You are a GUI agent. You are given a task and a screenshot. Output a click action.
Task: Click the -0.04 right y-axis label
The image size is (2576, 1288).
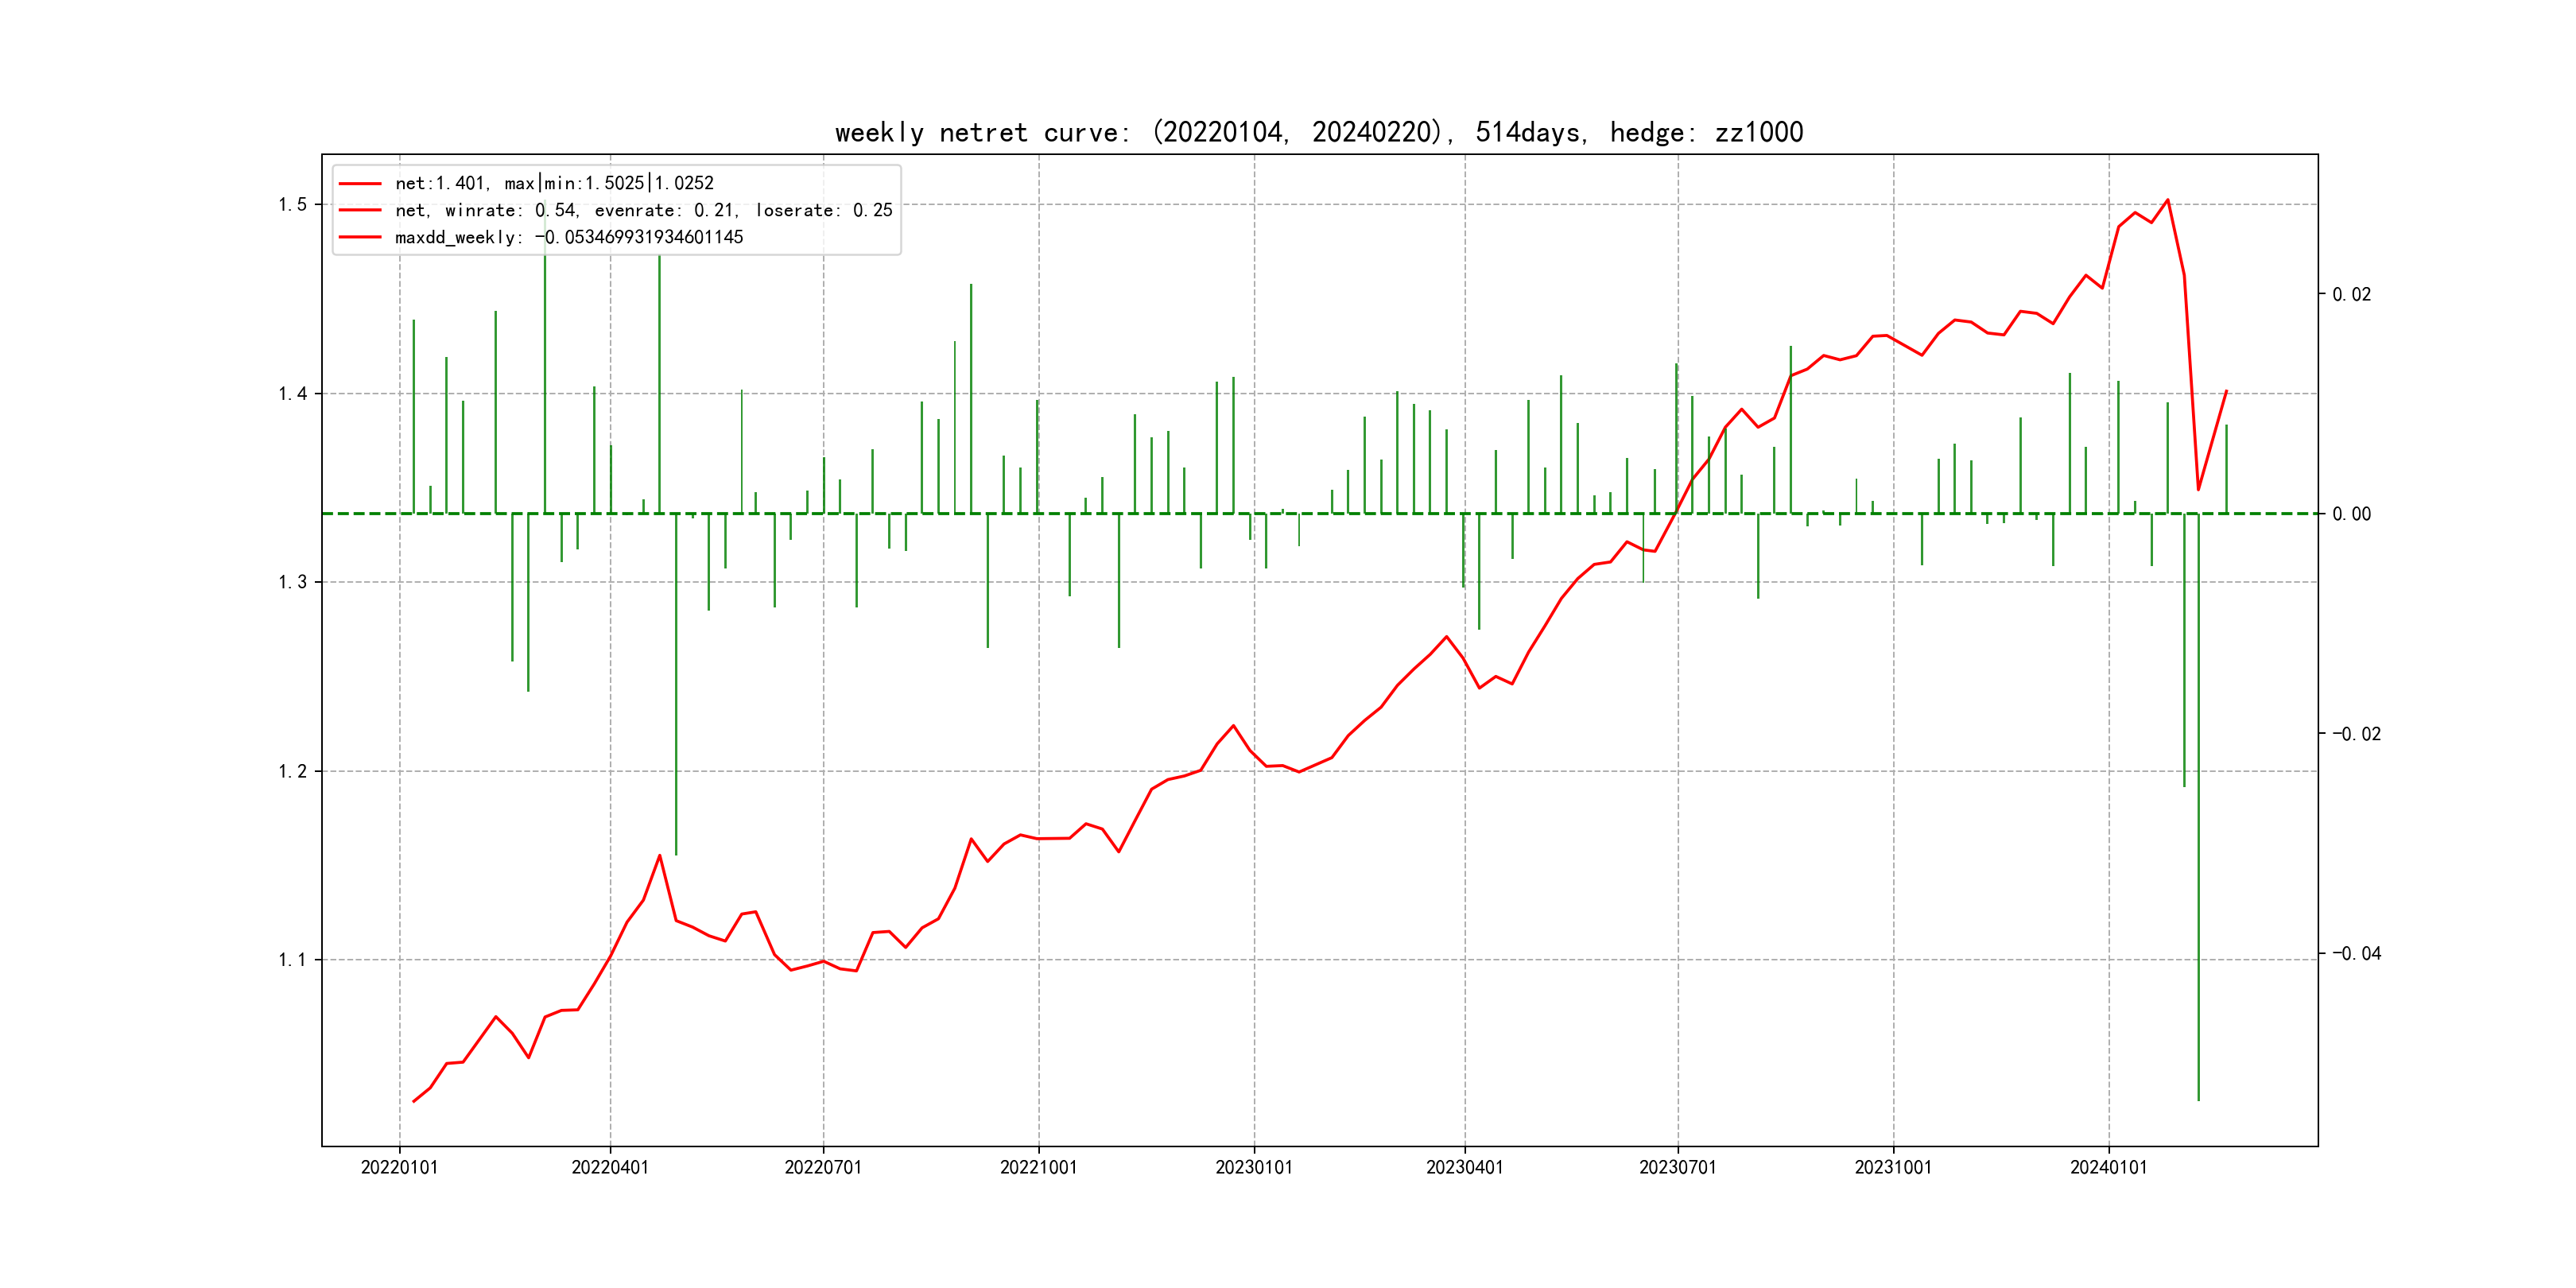[2356, 953]
